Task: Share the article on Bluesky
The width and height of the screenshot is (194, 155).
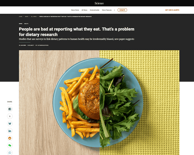Action: click(10, 124)
